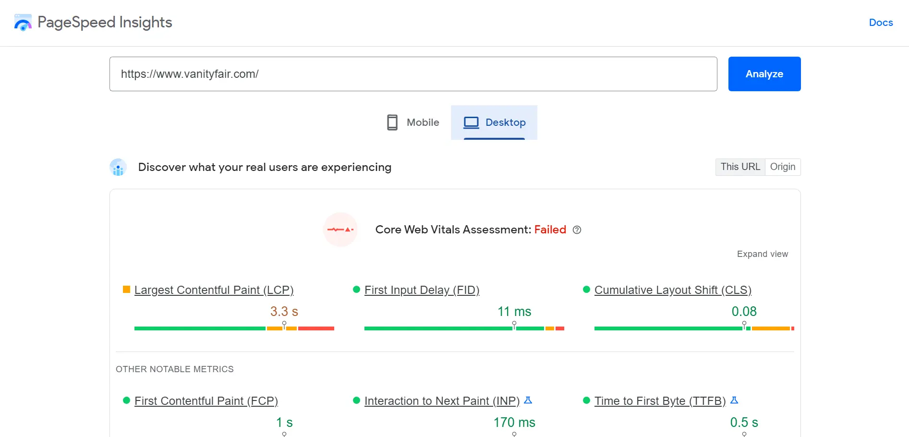Open the Docs page
The width and height of the screenshot is (909, 437).
880,22
